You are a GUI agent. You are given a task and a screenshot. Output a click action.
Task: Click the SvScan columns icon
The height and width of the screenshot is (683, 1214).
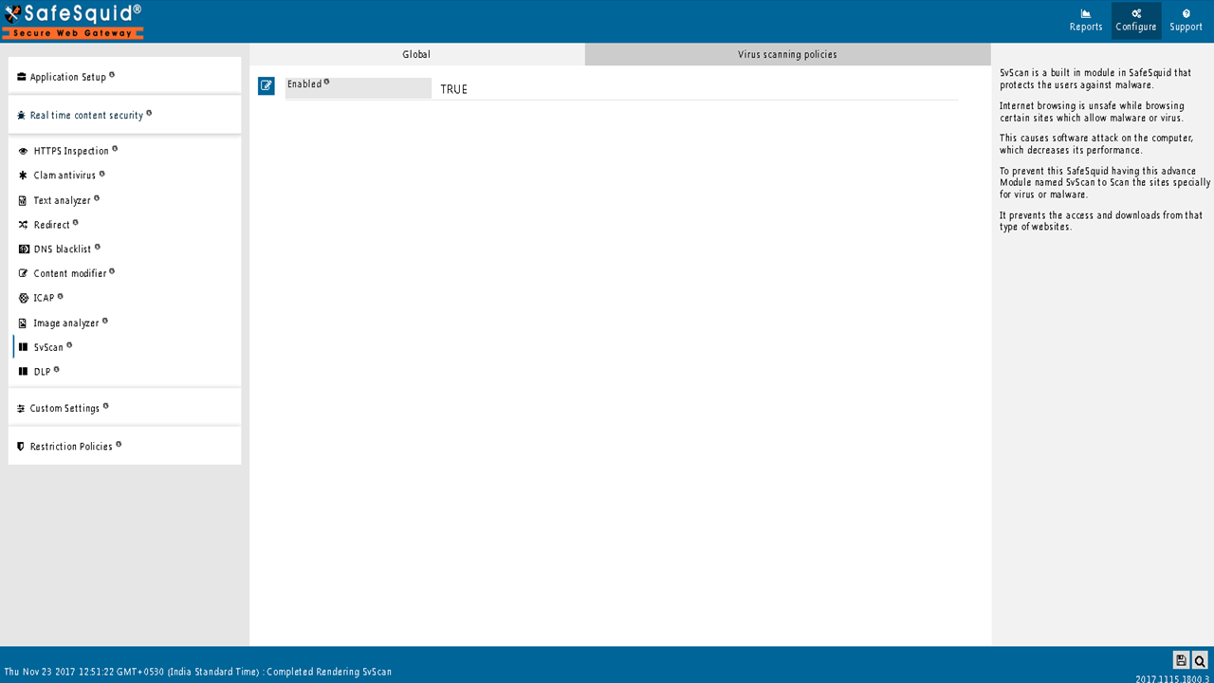[24, 347]
